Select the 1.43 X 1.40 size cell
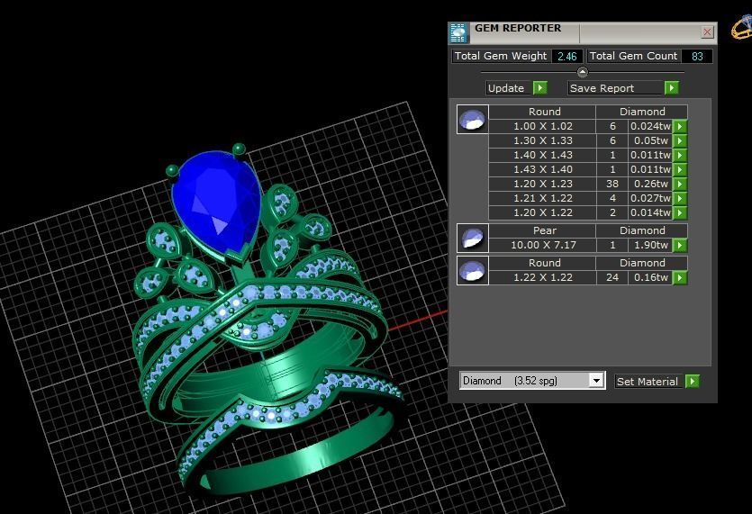The width and height of the screenshot is (752, 514). (542, 169)
